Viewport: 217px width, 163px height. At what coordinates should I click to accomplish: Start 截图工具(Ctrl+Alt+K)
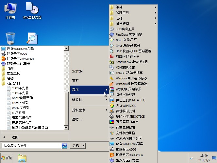pyautogui.click(x=133, y=100)
